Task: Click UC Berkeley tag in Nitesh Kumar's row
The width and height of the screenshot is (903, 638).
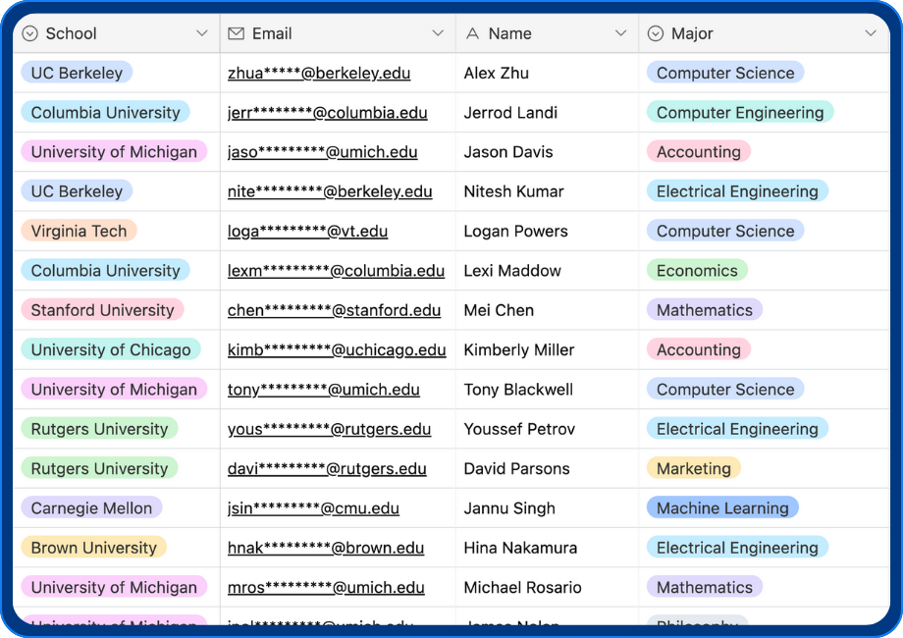Action: [x=78, y=191]
